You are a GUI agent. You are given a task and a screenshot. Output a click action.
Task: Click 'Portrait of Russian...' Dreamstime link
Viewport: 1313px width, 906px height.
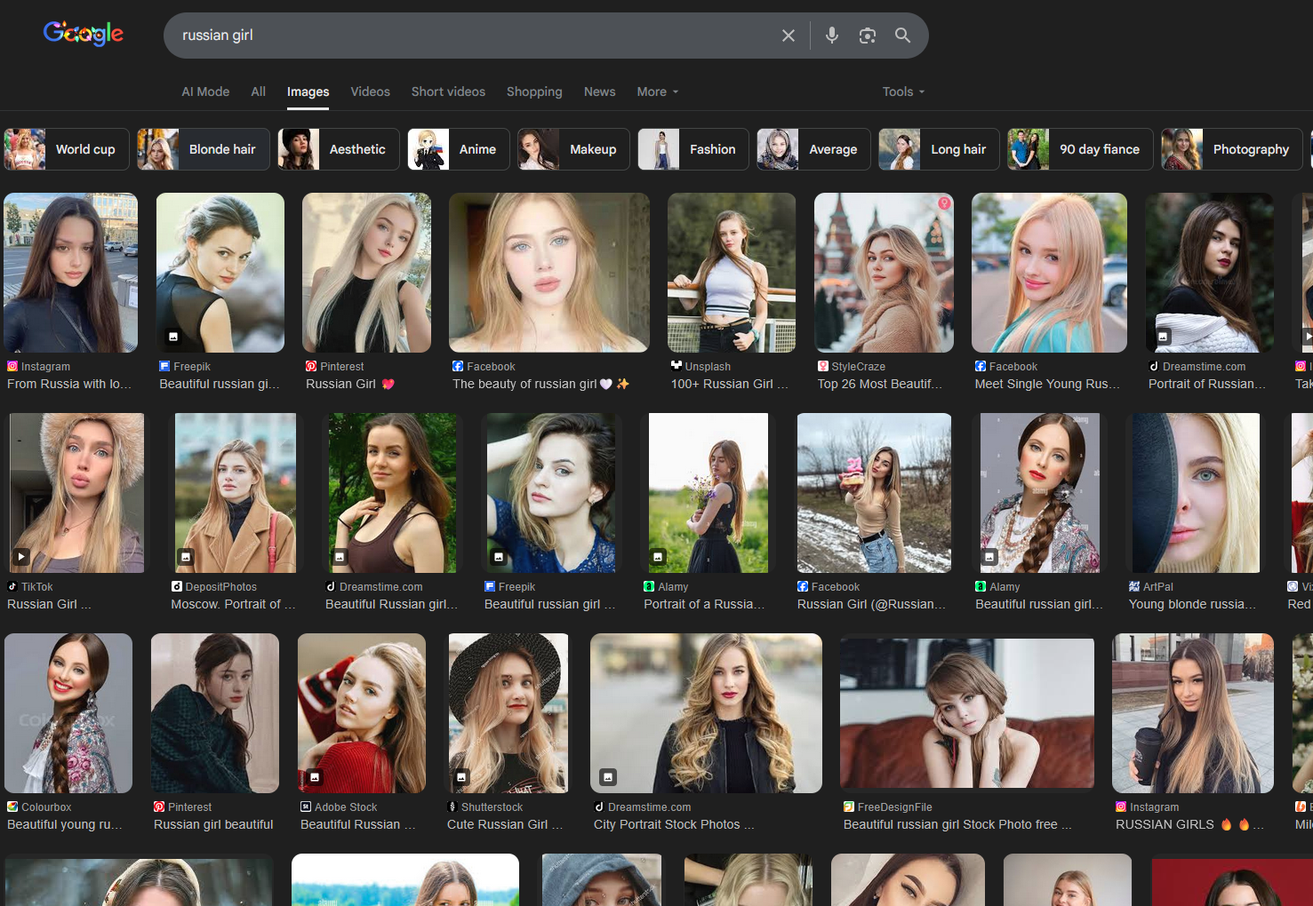pos(1206,384)
